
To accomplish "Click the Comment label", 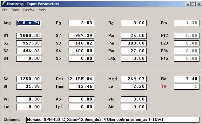I will tap(12, 120).
